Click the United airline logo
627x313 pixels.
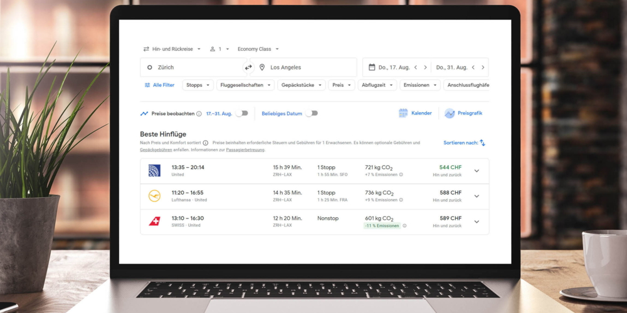pos(154,170)
